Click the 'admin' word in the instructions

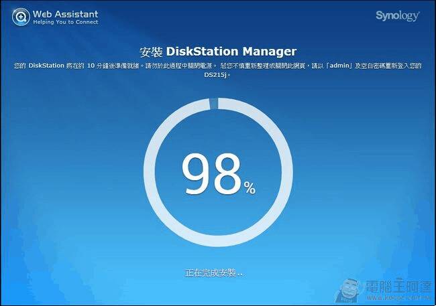pyautogui.click(x=339, y=66)
